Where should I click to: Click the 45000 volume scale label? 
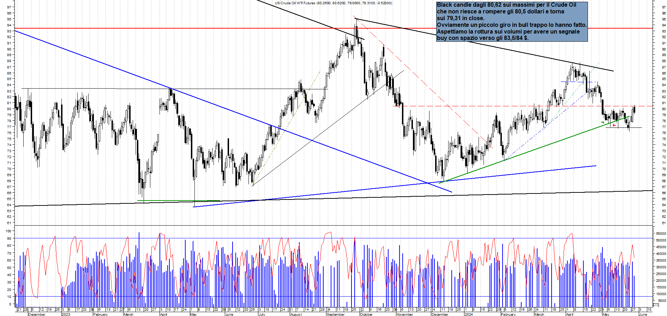(x=661, y=247)
